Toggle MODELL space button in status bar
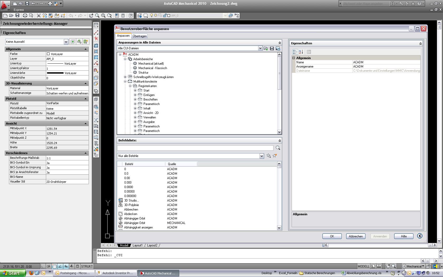 coord(363,266)
